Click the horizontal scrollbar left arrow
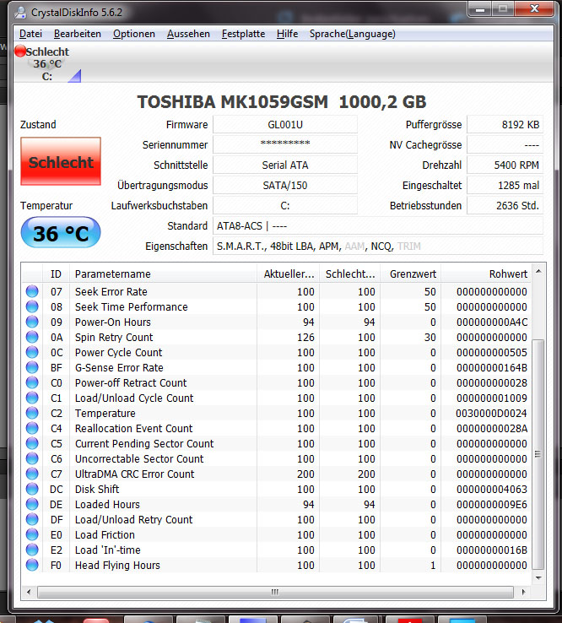Image resolution: width=562 pixels, height=623 pixels. 29,592
